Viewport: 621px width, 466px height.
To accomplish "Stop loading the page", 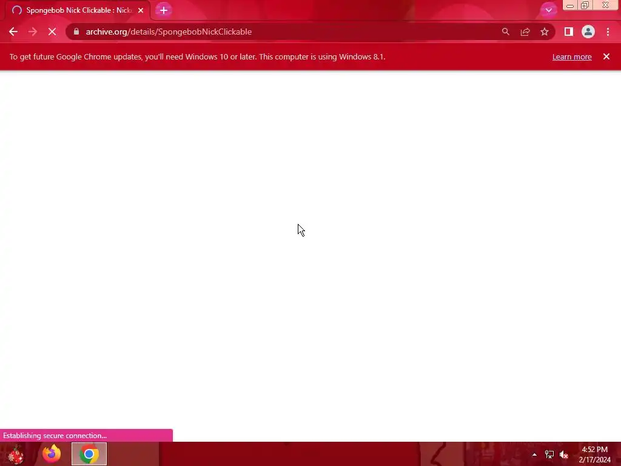I will [52, 32].
